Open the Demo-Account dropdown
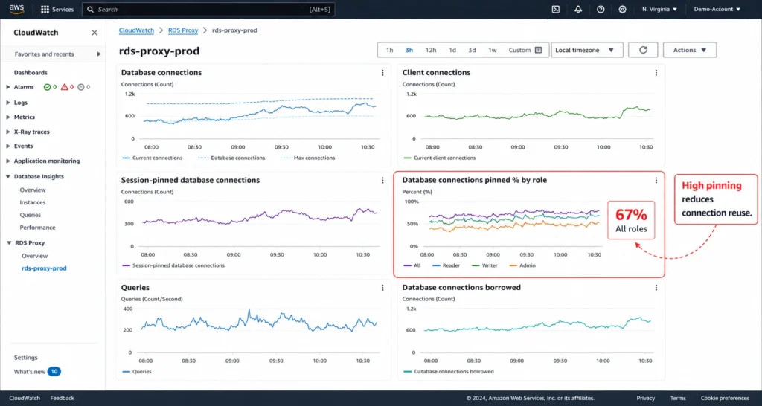 [717, 9]
